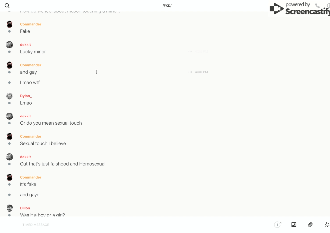Open the /FKD/ channel title
The image size is (330, 233).
167,6
